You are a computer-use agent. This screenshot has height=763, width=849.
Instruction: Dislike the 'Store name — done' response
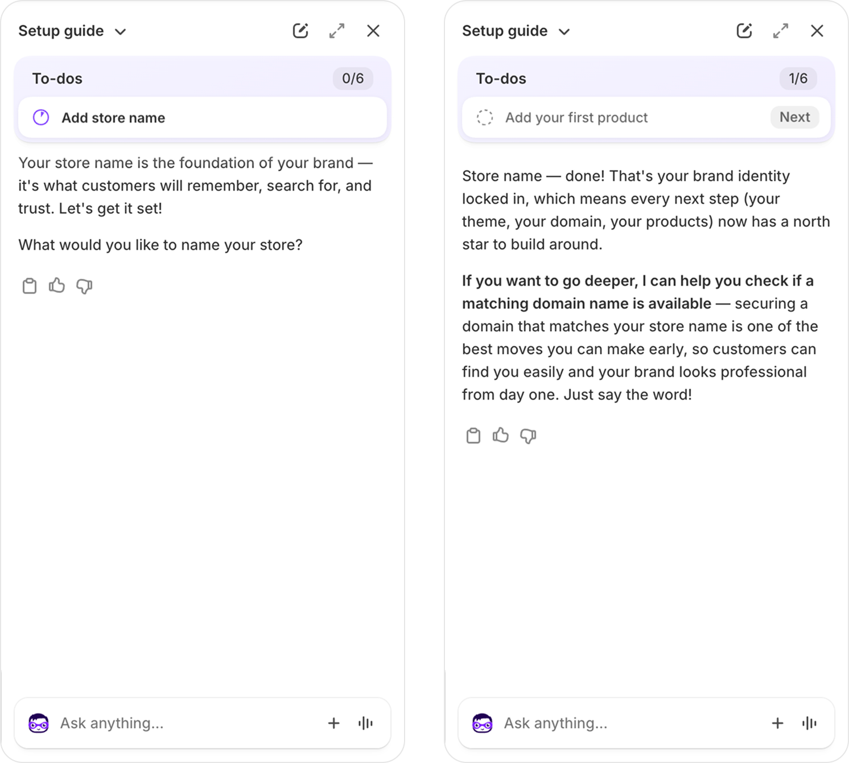coord(528,436)
